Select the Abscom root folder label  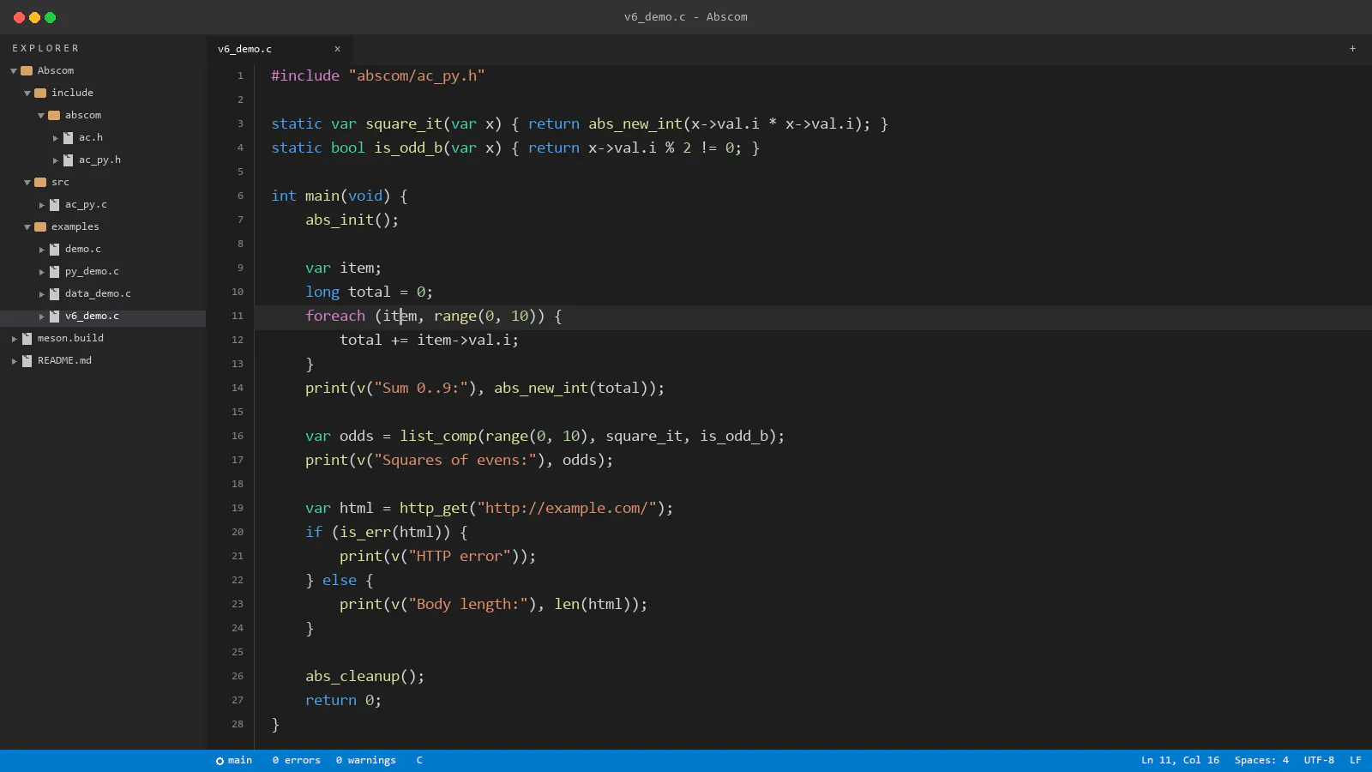(x=56, y=70)
